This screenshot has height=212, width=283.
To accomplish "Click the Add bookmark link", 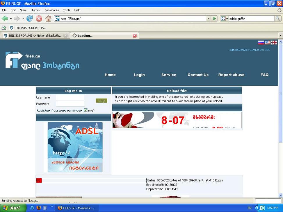I will pos(238,50).
